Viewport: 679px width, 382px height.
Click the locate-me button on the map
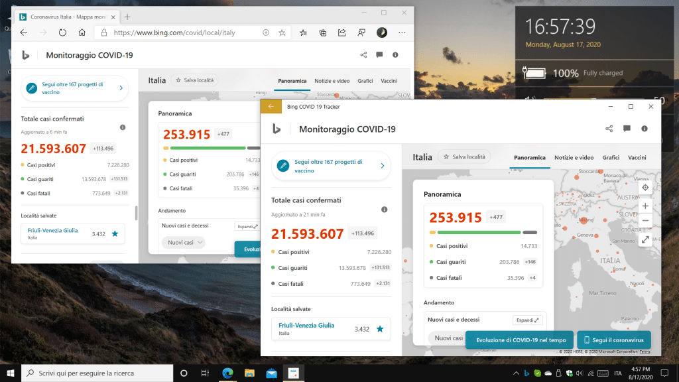(645, 188)
